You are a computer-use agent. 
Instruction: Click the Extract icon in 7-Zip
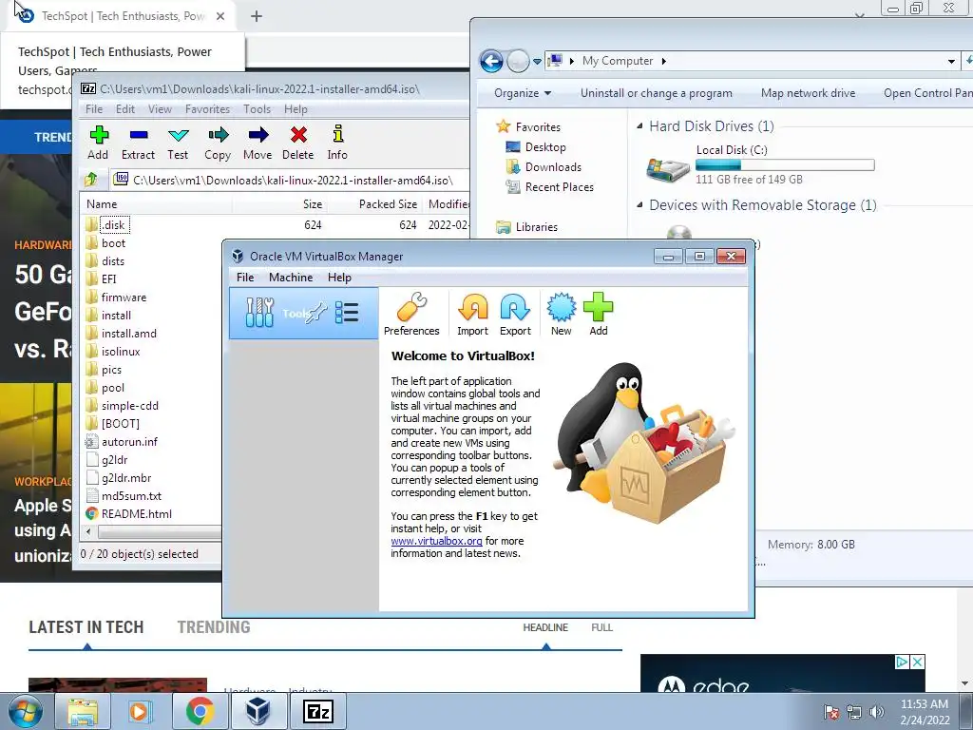click(x=139, y=135)
